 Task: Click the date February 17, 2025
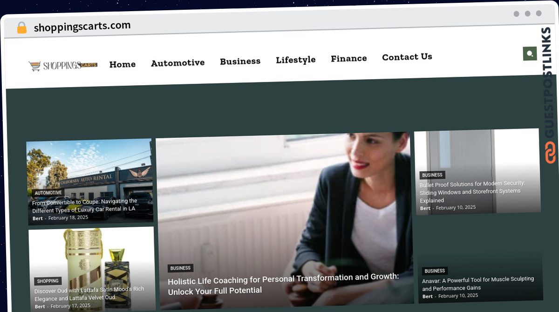[70, 306]
